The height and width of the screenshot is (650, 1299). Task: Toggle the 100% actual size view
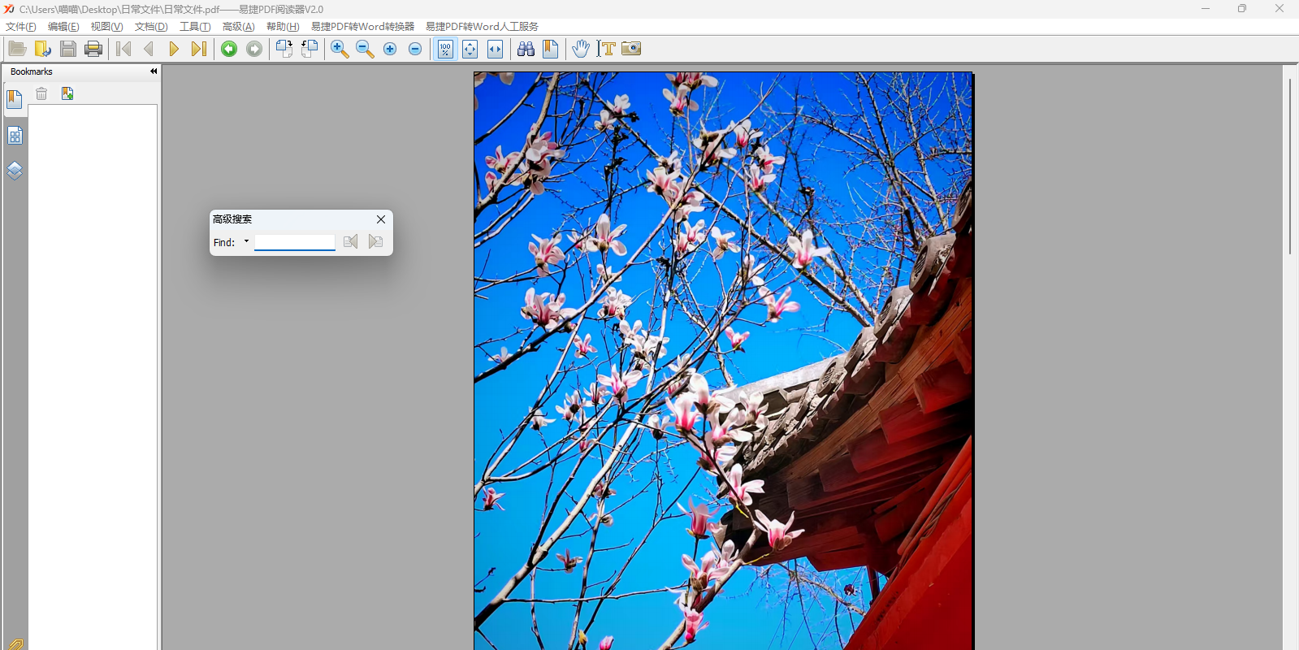pos(445,49)
